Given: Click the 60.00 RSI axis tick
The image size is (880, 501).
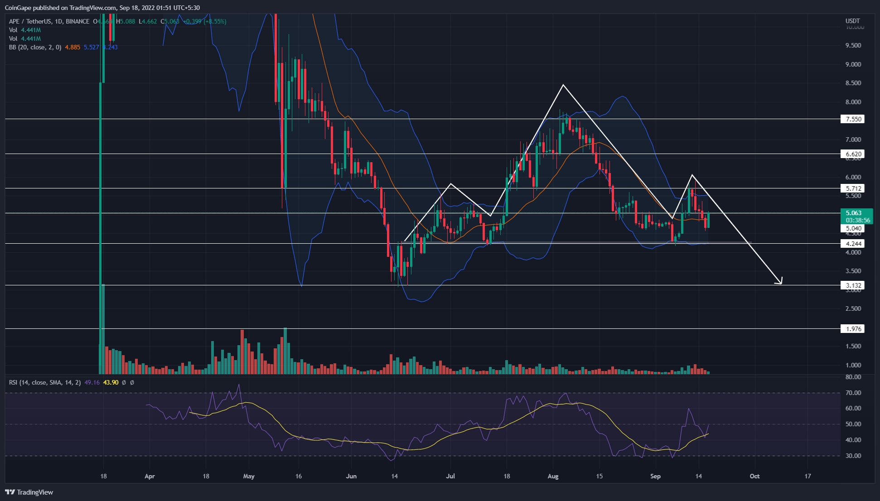Looking at the screenshot, I should click(853, 408).
